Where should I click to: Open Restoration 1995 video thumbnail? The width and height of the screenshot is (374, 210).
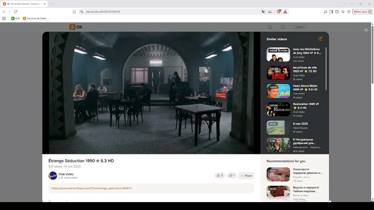pos(278,109)
